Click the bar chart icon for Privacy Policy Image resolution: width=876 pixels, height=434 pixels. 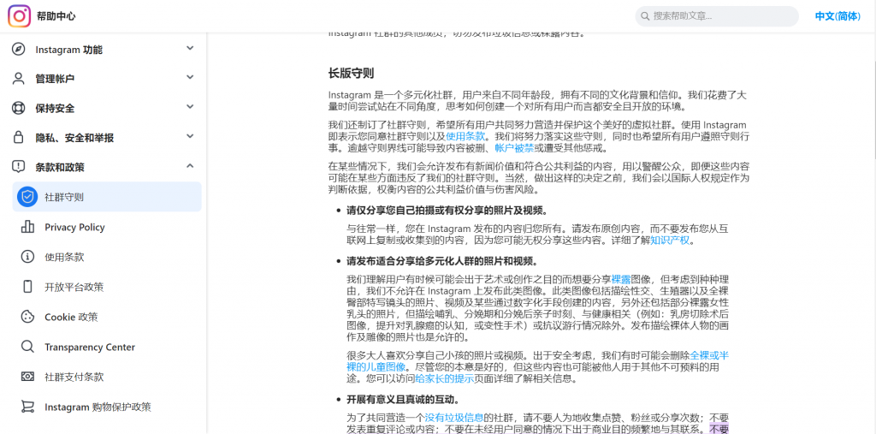tap(27, 227)
